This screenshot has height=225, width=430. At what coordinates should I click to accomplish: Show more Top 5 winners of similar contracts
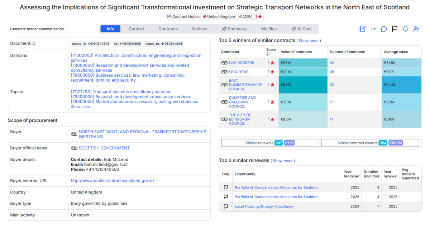(309, 40)
